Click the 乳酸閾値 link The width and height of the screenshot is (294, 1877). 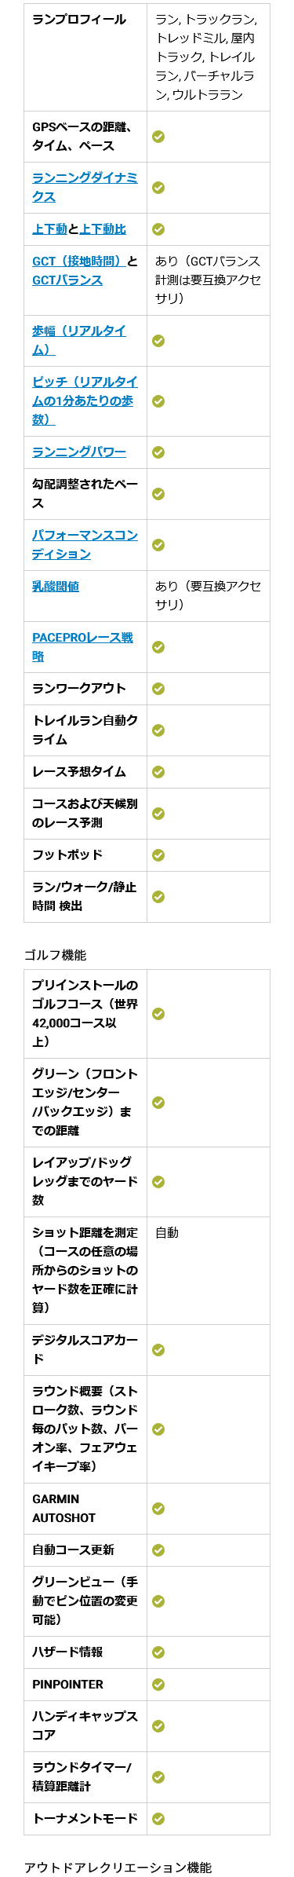tap(56, 587)
